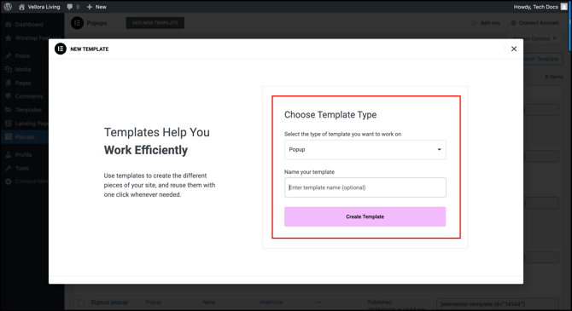The height and width of the screenshot is (311, 572).
Task: Click the author link in Signup popup row
Action: [x=271, y=302]
